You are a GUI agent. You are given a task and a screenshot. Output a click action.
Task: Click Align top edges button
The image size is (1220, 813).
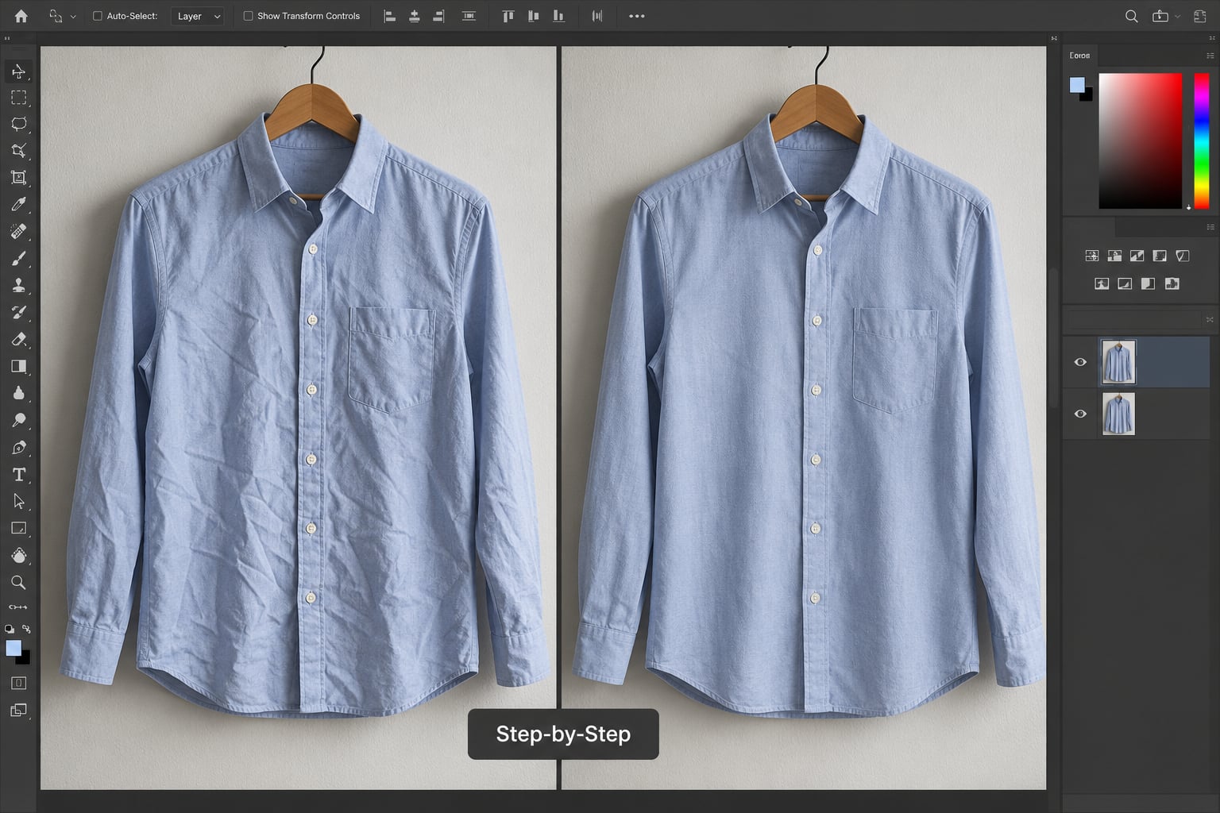[508, 16]
